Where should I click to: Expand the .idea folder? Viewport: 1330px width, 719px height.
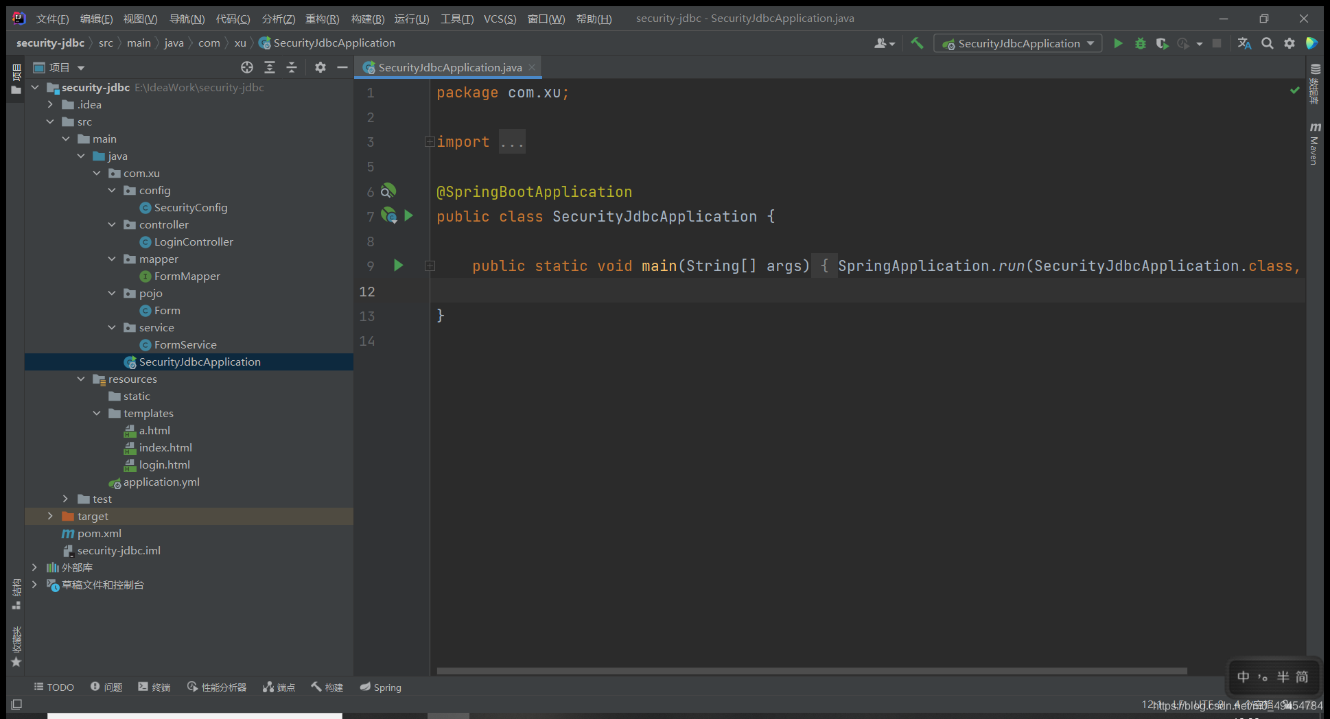pos(50,104)
